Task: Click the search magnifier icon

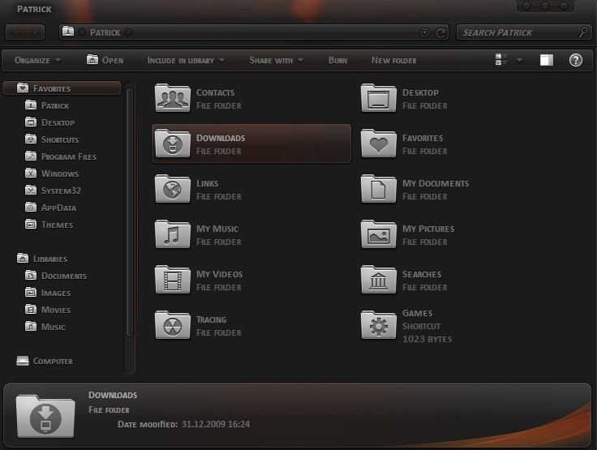Action: (x=583, y=32)
